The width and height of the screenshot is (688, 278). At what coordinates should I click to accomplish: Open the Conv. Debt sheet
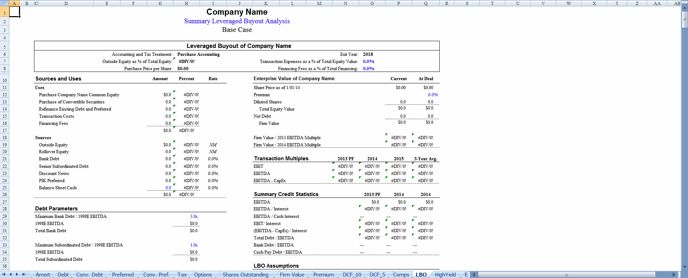tap(90, 275)
